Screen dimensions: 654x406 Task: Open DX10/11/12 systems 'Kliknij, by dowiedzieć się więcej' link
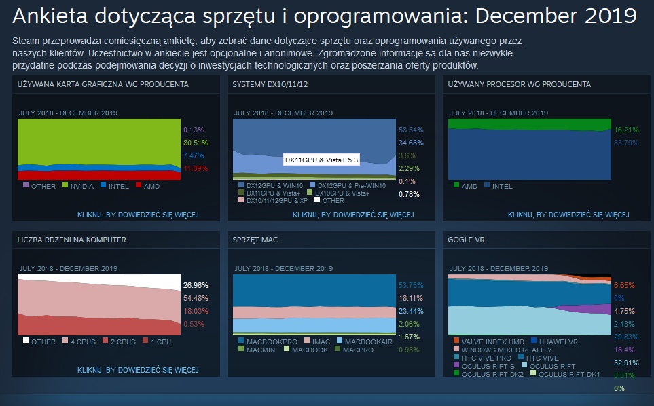tap(353, 215)
